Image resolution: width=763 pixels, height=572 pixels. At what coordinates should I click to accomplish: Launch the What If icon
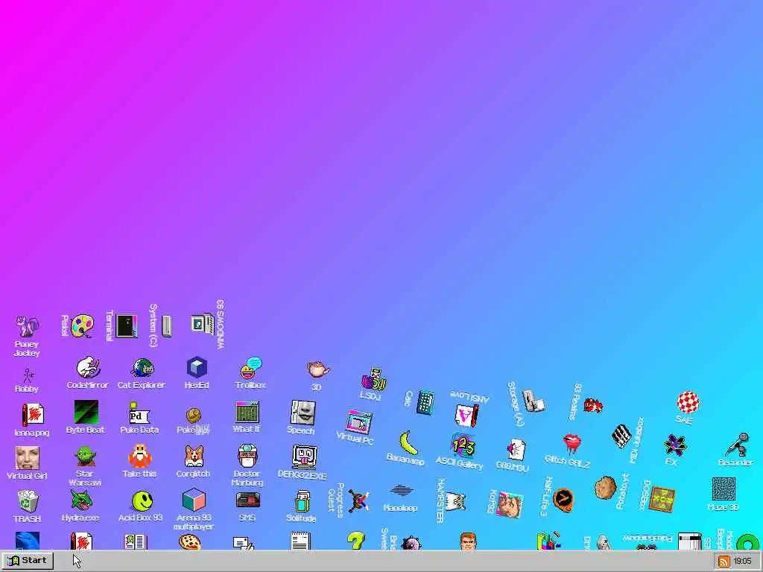(247, 412)
